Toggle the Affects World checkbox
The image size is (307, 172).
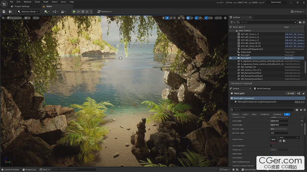click(x=271, y=154)
